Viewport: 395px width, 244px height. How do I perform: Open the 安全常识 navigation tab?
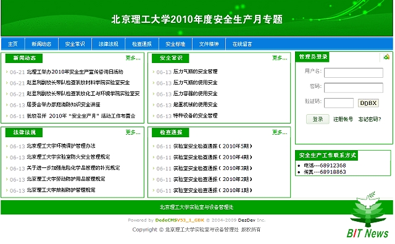[x=75, y=44]
